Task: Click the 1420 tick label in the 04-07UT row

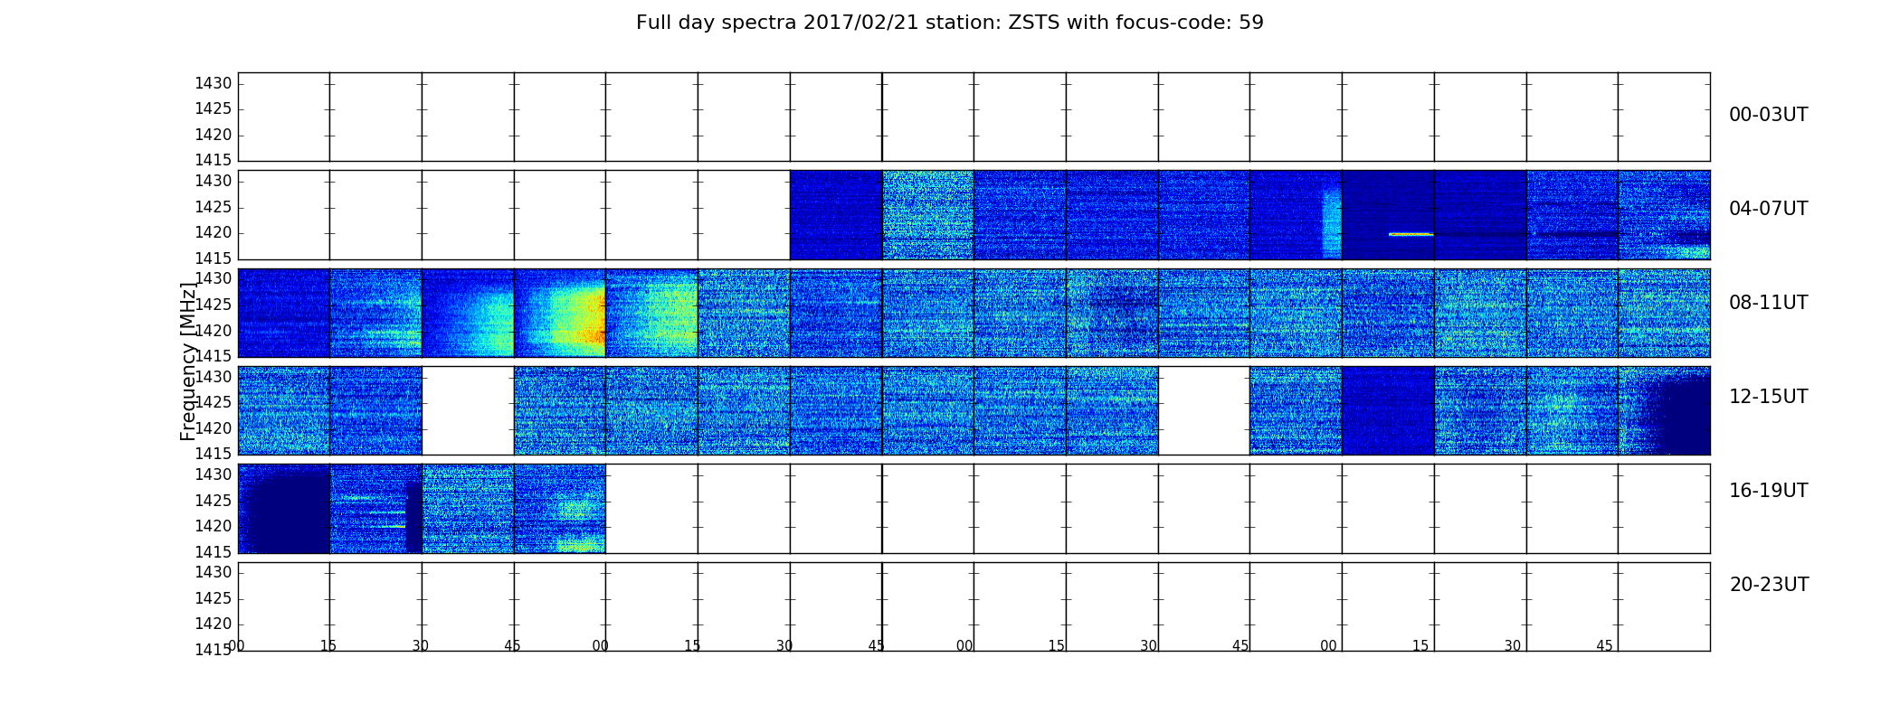Action: tap(214, 232)
